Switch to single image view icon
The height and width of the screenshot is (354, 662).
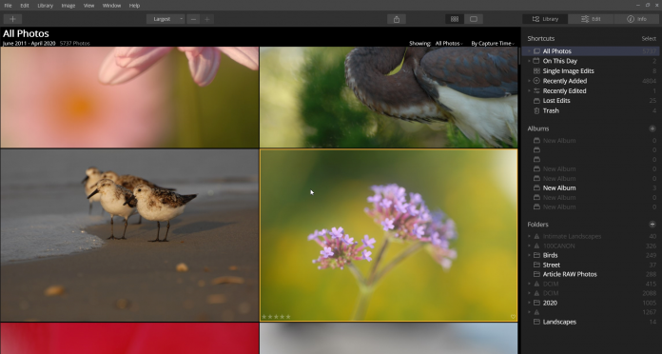tap(474, 19)
